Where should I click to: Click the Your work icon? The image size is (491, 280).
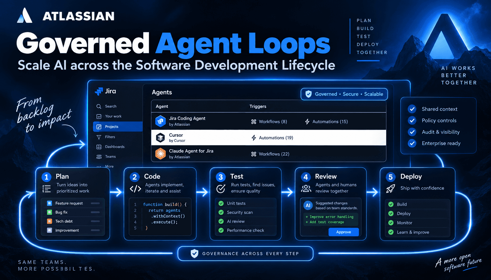pyautogui.click(x=99, y=116)
